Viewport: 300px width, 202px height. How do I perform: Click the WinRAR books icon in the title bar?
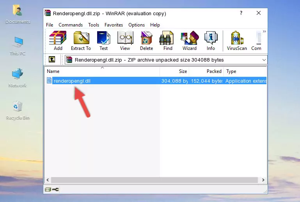(48, 13)
